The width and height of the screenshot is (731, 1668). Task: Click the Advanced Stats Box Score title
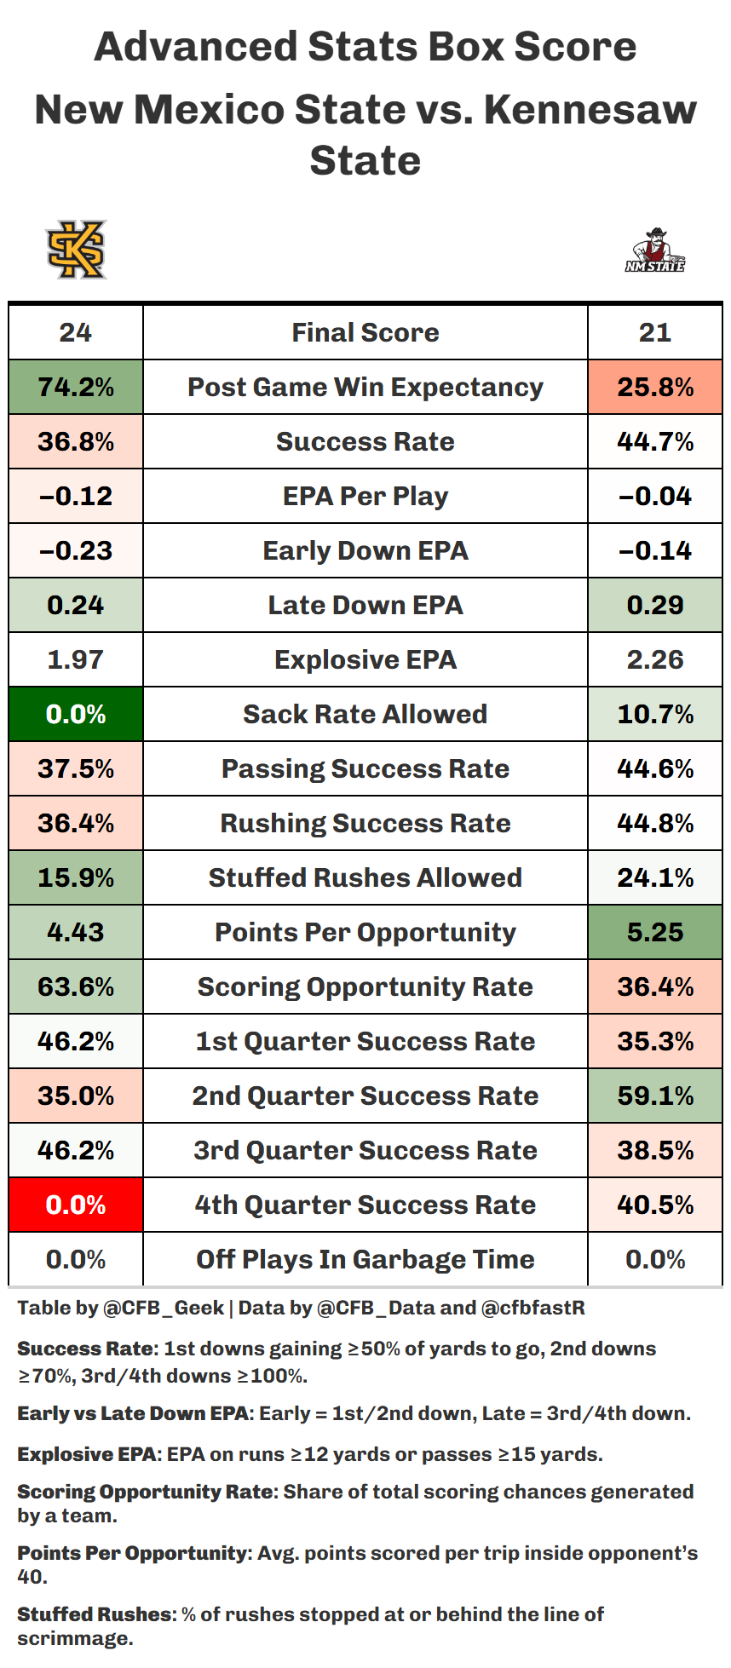[x=365, y=47]
